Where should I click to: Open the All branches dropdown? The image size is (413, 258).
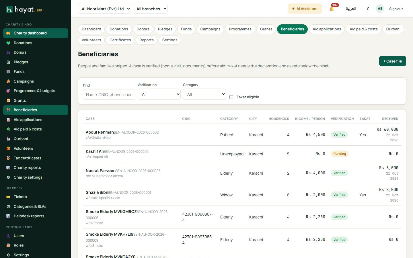tap(150, 9)
